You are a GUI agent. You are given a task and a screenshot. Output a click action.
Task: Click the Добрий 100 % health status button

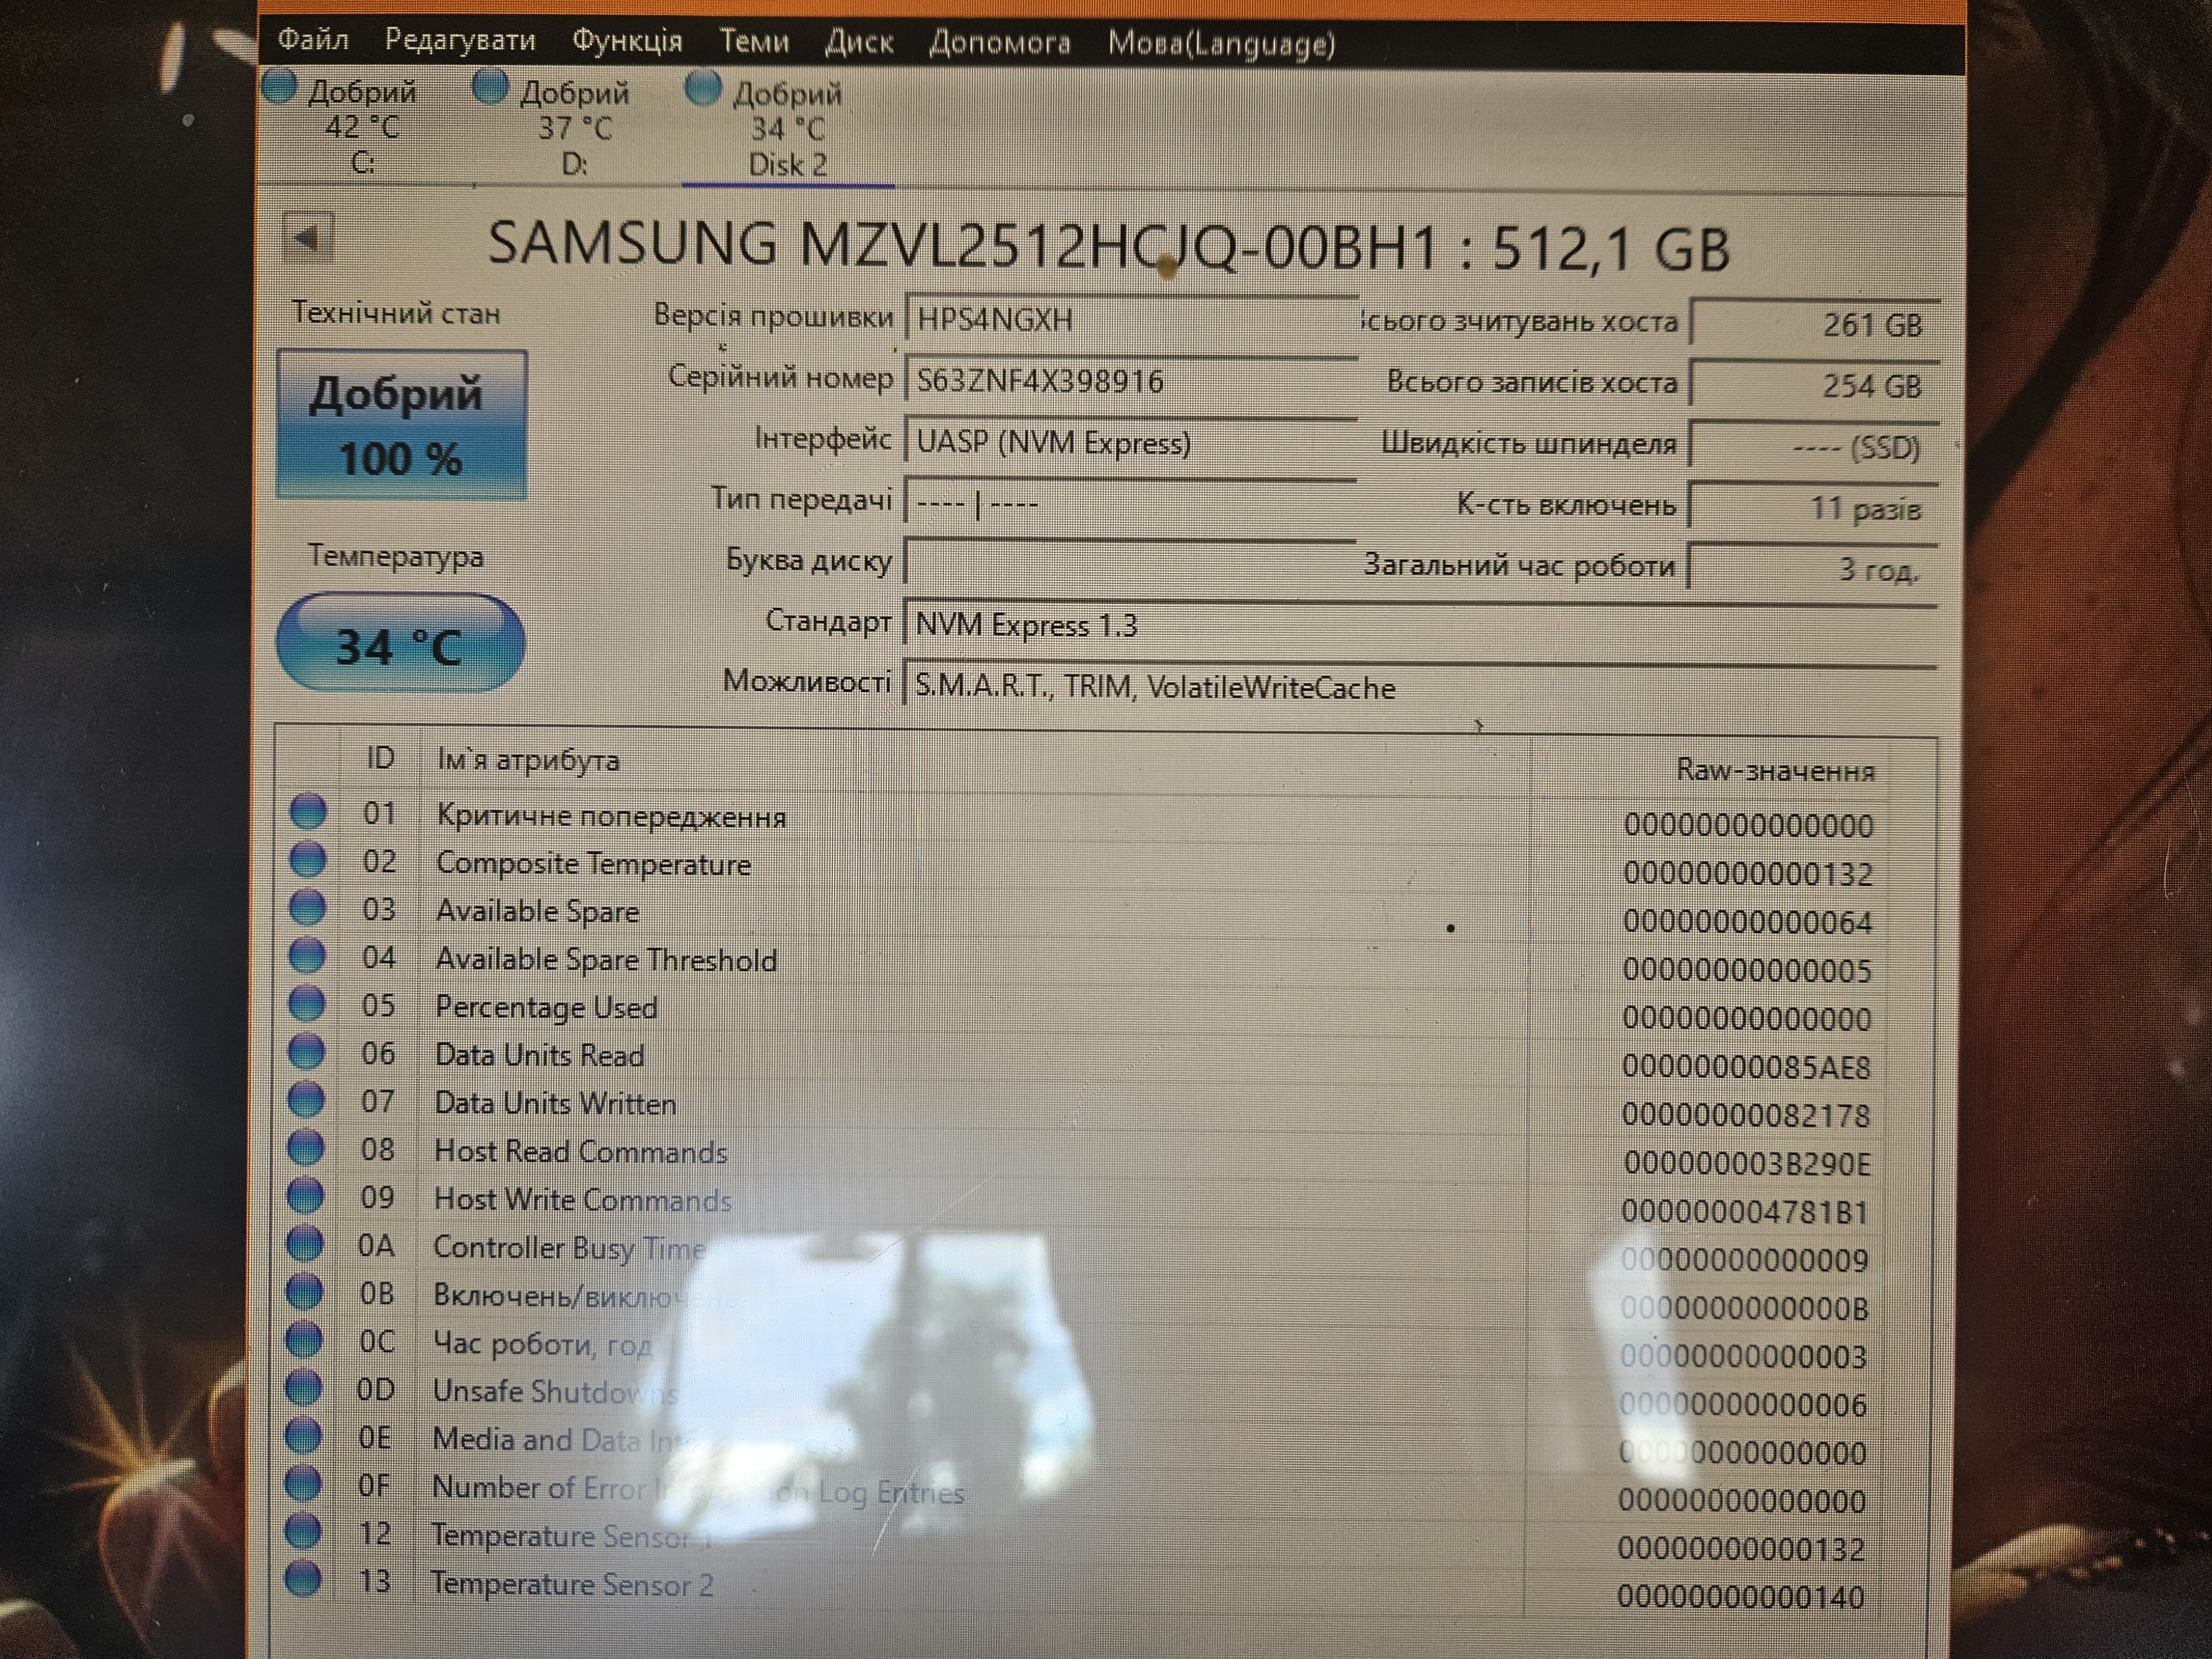click(x=402, y=424)
